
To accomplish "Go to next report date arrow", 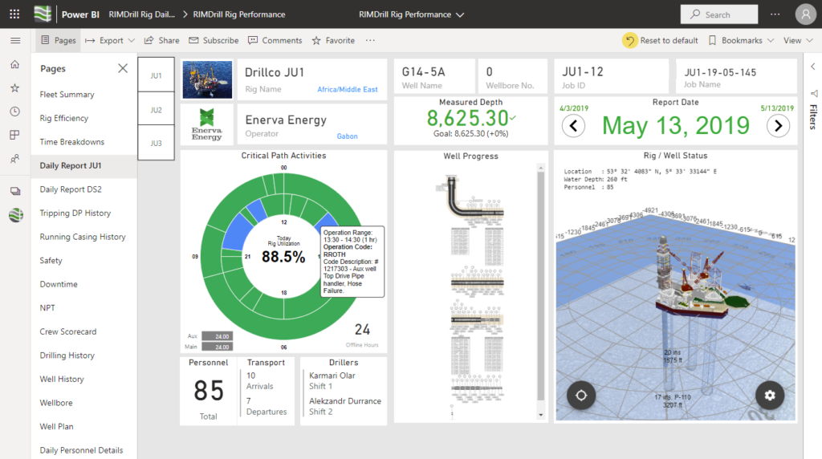I will (x=779, y=126).
